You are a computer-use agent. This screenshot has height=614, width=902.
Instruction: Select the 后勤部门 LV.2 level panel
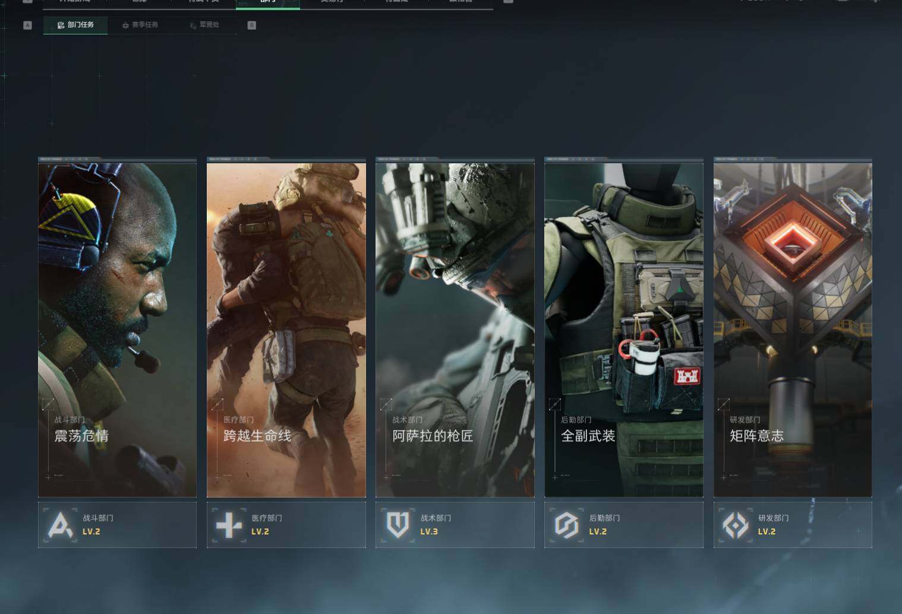tap(624, 525)
